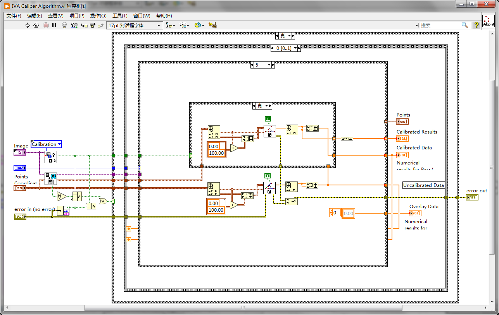Click the 搜索 search field
Screen dimensions: 499x315
439,25
